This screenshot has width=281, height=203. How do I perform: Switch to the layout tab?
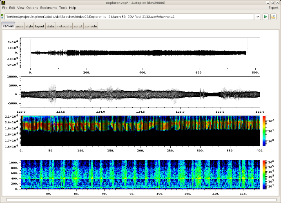(x=40, y=26)
